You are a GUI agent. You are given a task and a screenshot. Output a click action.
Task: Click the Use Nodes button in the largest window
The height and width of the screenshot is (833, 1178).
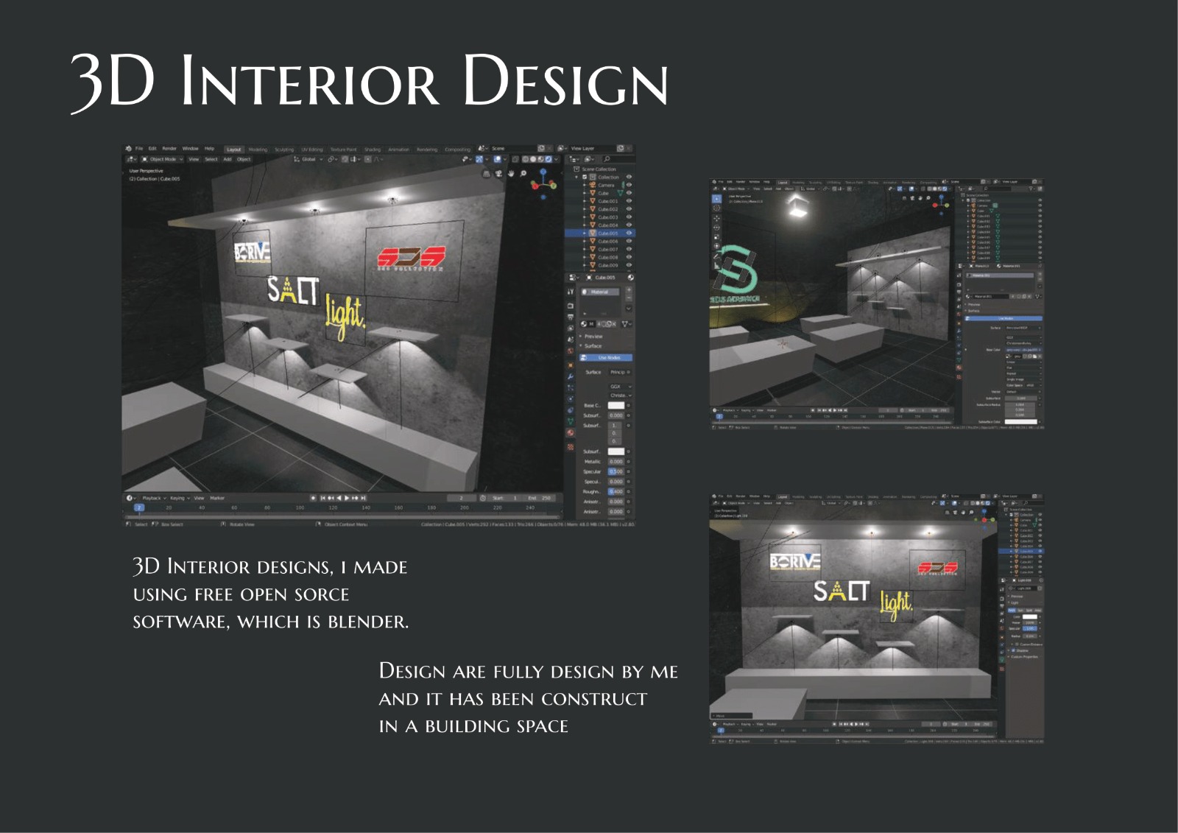point(608,358)
